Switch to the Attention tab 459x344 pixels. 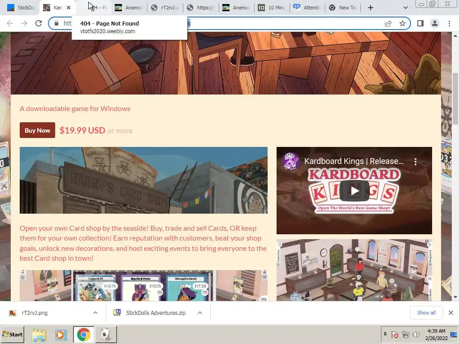307,8
